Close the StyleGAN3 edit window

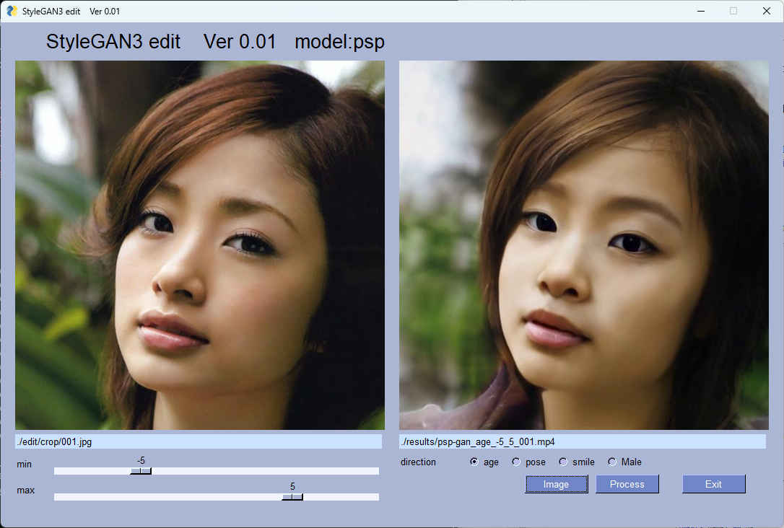click(766, 11)
